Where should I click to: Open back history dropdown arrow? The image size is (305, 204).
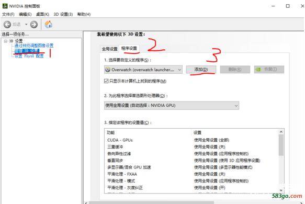click(26, 25)
